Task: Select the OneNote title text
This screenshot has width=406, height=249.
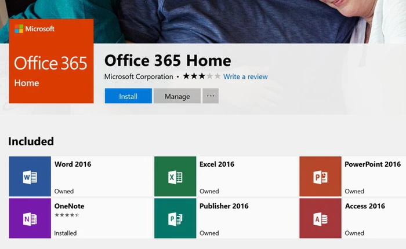Action: 69,206
